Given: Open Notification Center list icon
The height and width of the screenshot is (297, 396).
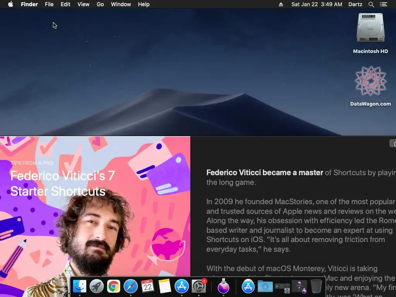Looking at the screenshot, I should (383, 4).
